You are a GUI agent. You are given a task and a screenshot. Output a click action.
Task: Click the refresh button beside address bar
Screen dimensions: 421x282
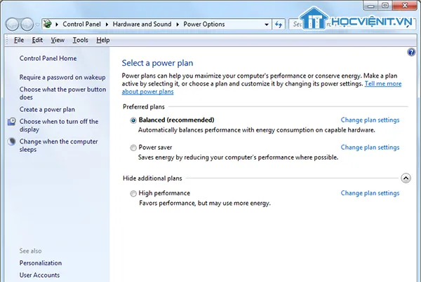(x=279, y=24)
